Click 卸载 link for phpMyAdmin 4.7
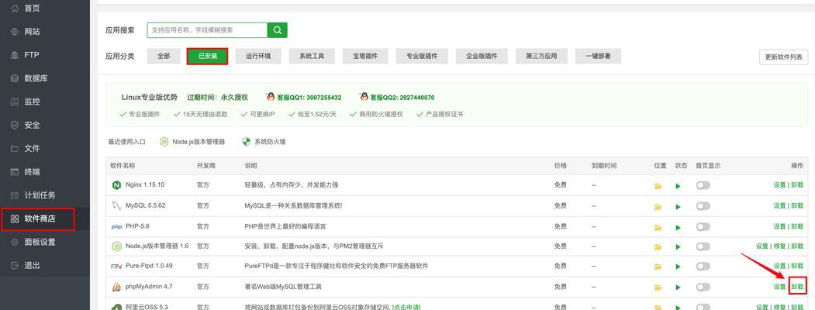 (x=797, y=287)
